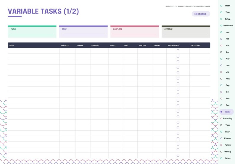Viewport: 235px width, 164px height.
Task: Click the START column header
Action: [x=113, y=45]
